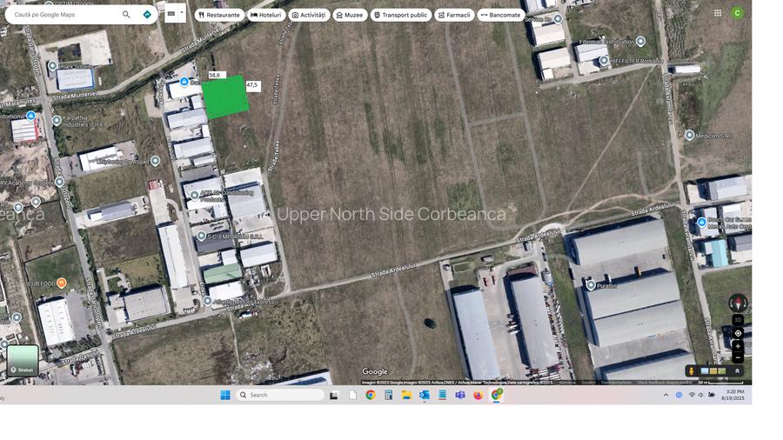This screenshot has height=440, width=783.
Task: Zoom out on the map
Action: (738, 357)
